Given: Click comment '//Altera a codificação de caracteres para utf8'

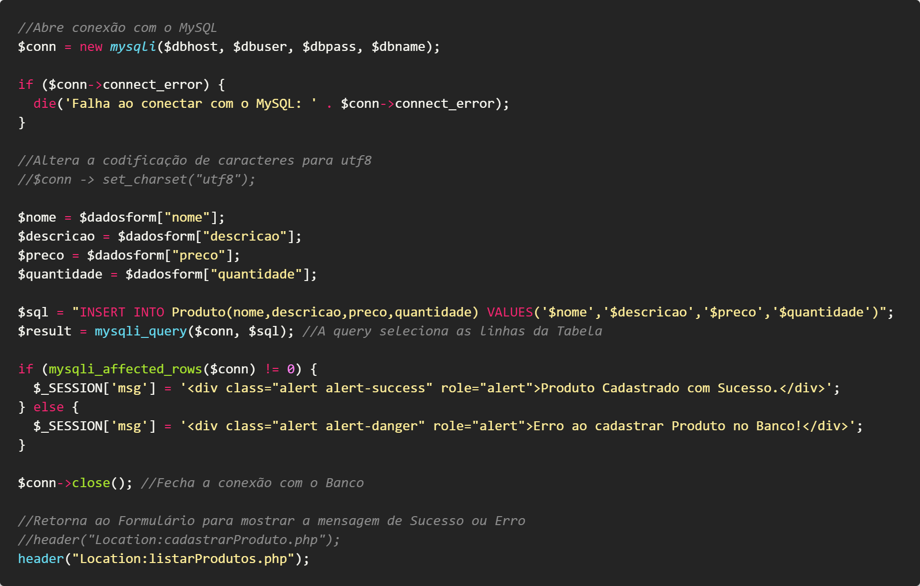Looking at the screenshot, I should tap(195, 160).
